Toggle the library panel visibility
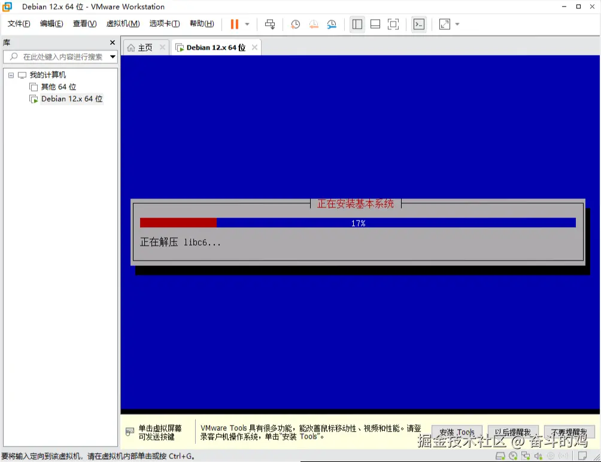Screen dimensions: 601x462 (357, 24)
